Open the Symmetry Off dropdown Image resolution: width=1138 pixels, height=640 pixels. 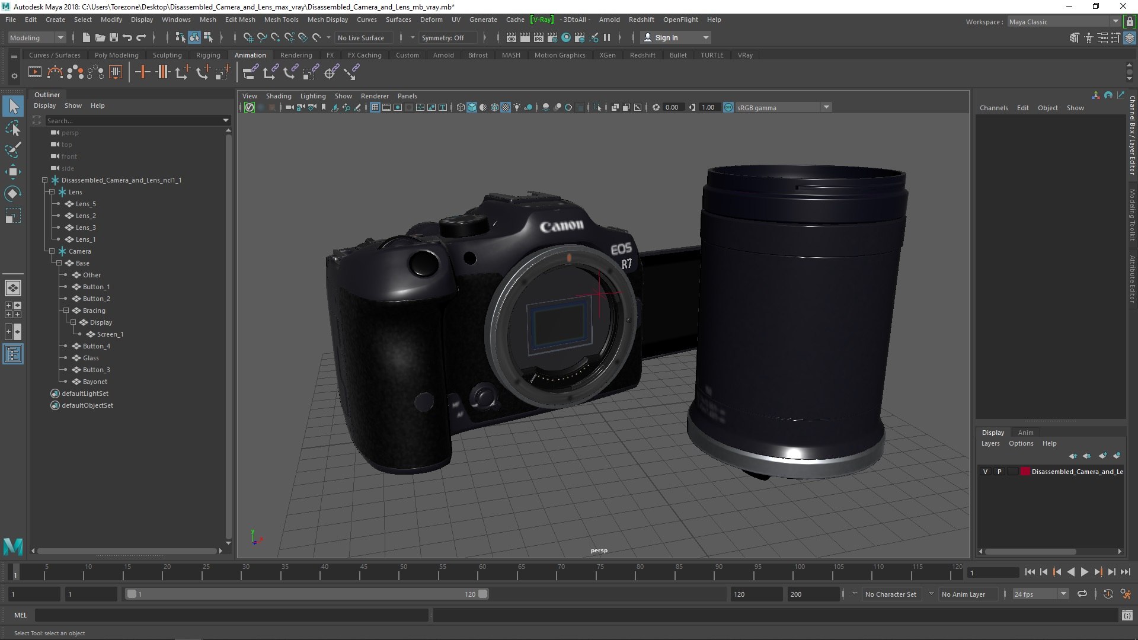click(447, 37)
